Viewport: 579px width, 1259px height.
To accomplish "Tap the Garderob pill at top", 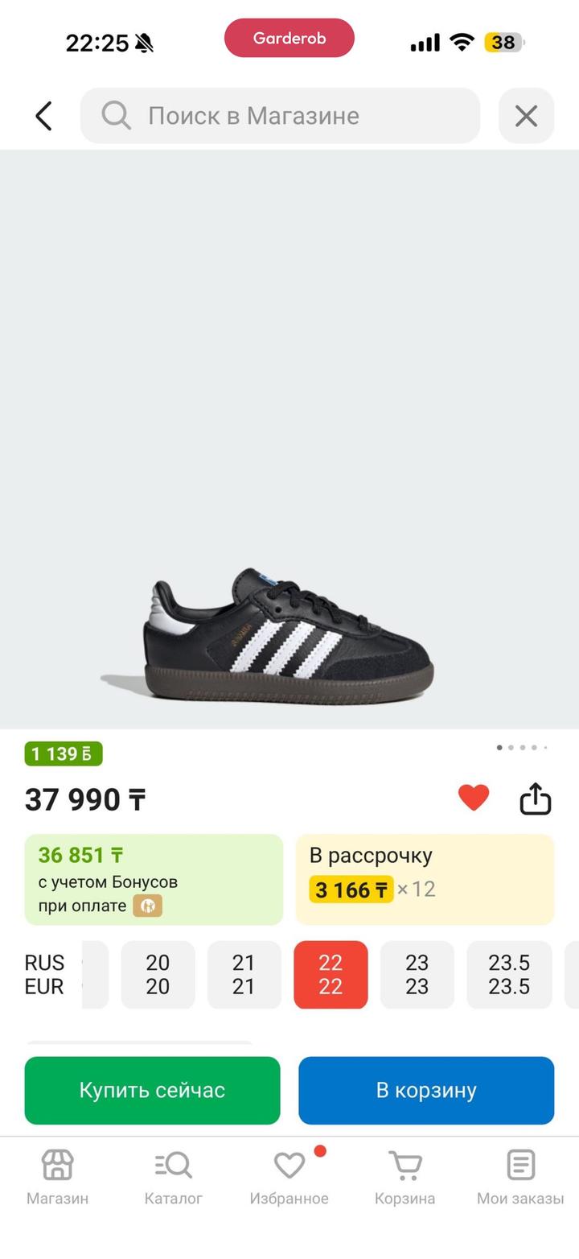I will coord(289,38).
